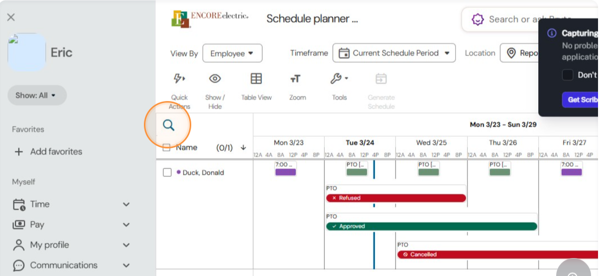The image size is (606, 276).
Task: Sort employee names with arrow icon
Action: [243, 147]
